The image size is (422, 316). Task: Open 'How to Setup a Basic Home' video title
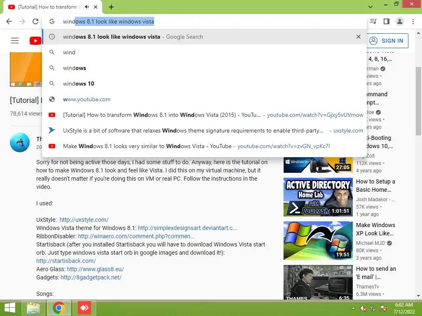(x=375, y=186)
